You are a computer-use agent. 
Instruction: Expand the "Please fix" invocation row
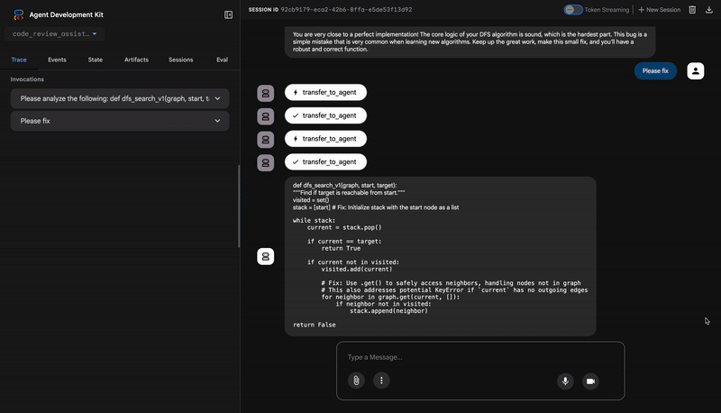(120, 121)
